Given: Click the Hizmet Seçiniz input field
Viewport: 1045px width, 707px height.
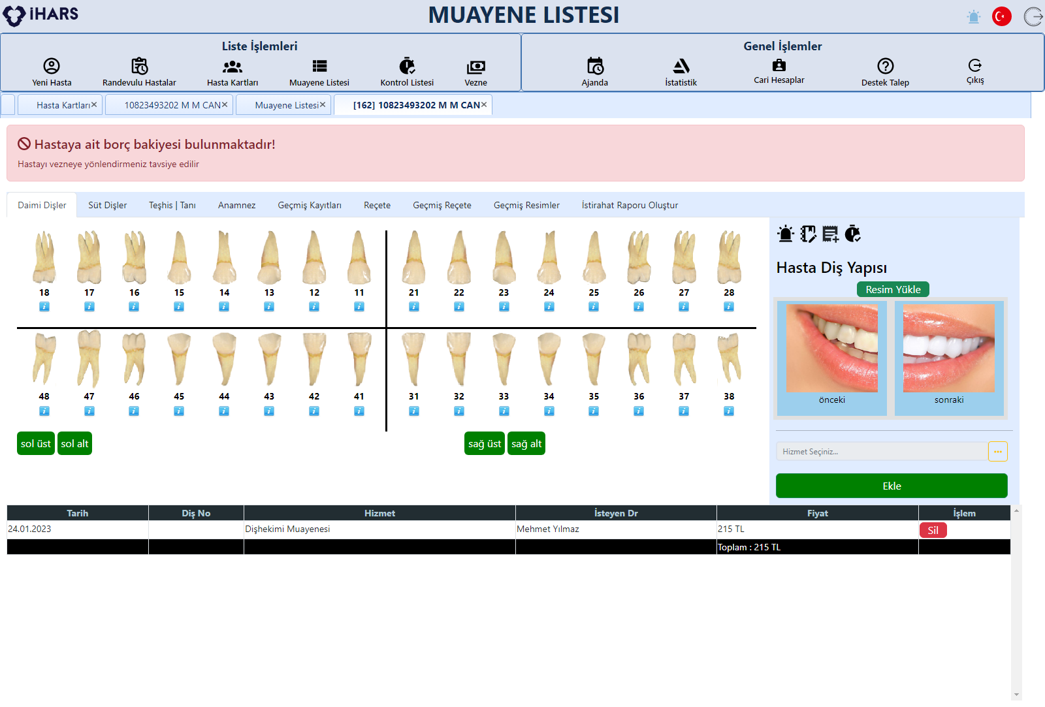Looking at the screenshot, I should click(882, 452).
